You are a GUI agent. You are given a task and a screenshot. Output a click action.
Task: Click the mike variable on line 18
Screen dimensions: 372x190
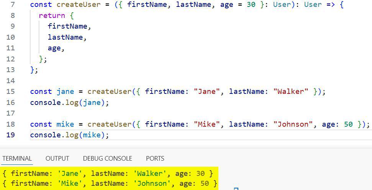pos(65,124)
